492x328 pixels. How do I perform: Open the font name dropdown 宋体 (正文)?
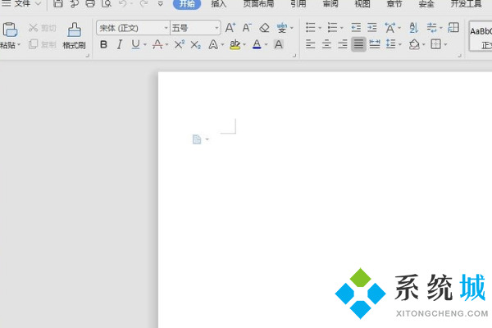(x=131, y=28)
